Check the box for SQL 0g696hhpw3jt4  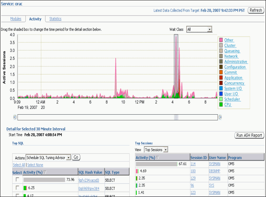click(17, 188)
